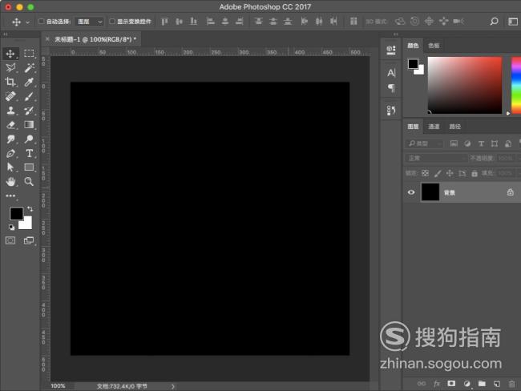Close the untitled-1 document tab

47,39
